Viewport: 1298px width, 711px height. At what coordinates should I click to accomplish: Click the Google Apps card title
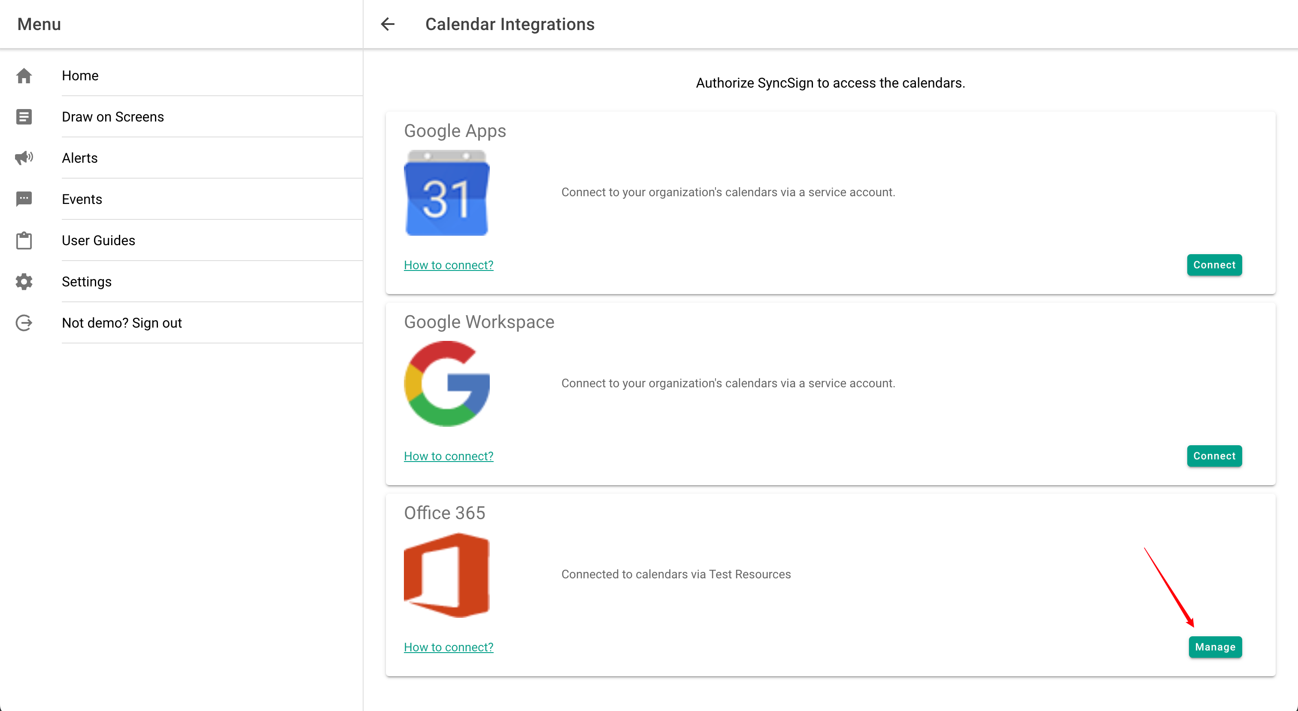455,131
